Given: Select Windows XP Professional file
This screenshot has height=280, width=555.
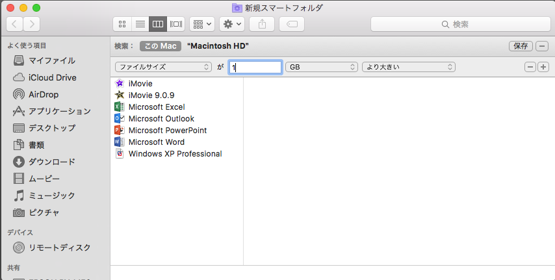Looking at the screenshot, I should (x=177, y=153).
